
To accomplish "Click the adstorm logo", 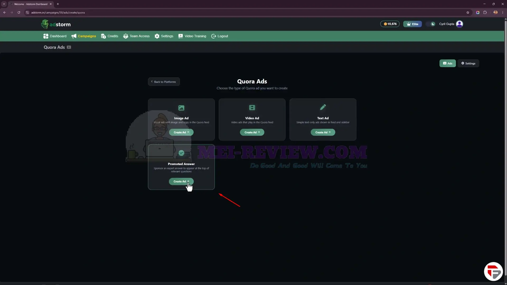I will [56, 24].
